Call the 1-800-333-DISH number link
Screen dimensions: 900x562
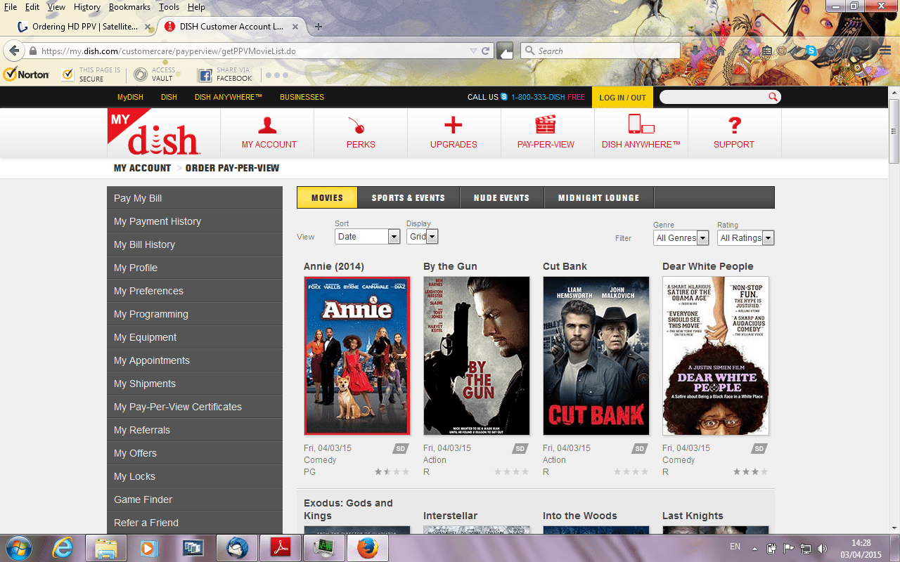pyautogui.click(x=538, y=97)
